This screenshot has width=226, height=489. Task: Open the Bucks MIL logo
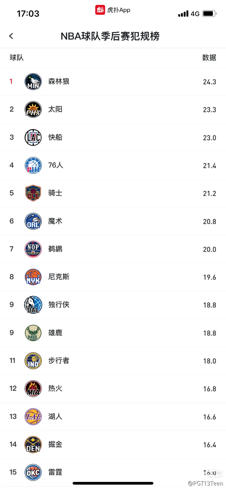pos(33,333)
